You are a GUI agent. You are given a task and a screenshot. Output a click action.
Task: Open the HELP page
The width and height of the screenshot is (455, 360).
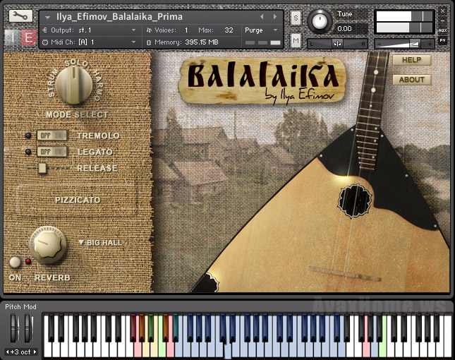(412, 60)
